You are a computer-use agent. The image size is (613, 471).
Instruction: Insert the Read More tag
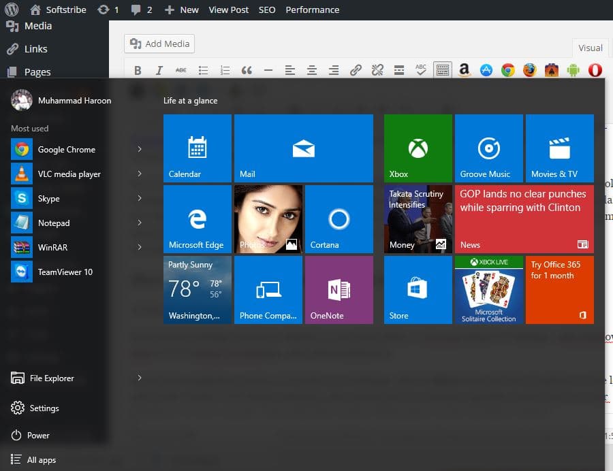pos(398,69)
